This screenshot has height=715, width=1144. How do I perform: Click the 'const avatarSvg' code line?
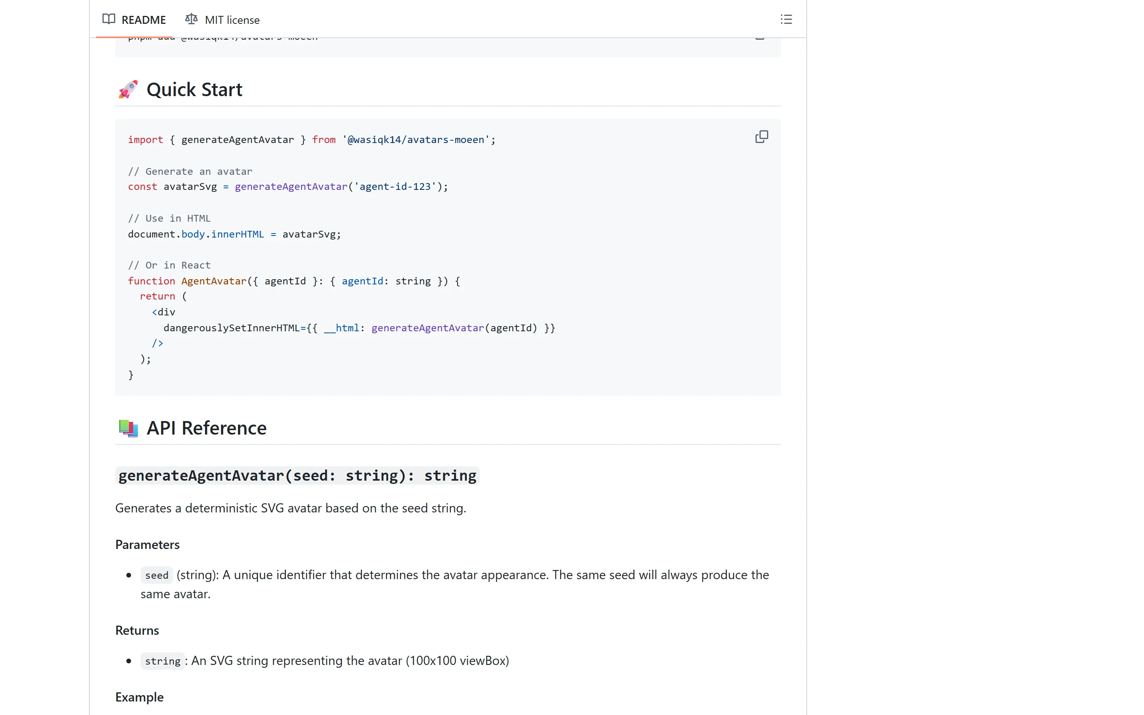pyautogui.click(x=288, y=187)
